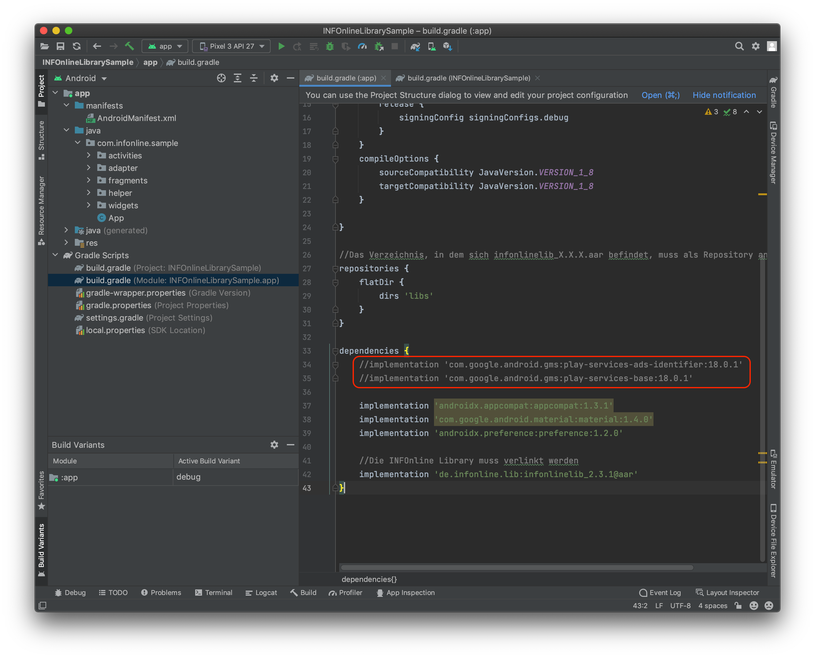Jump to next highlighted error arrow down
Screen dimensions: 815x658
tap(759, 112)
